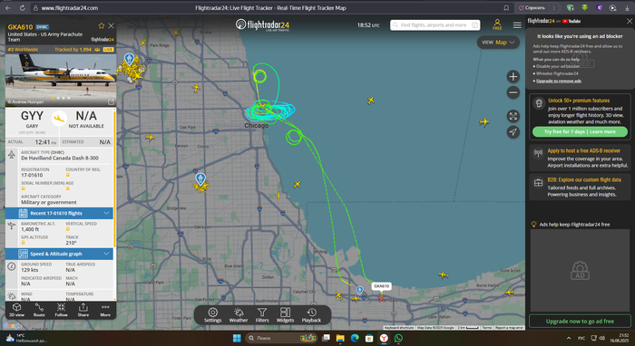The image size is (635, 346).
Task: Open the Widgets panel tool
Action: tap(285, 315)
